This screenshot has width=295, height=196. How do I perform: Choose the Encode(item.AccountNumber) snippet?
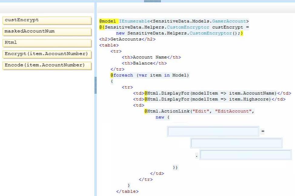[x=47, y=66]
